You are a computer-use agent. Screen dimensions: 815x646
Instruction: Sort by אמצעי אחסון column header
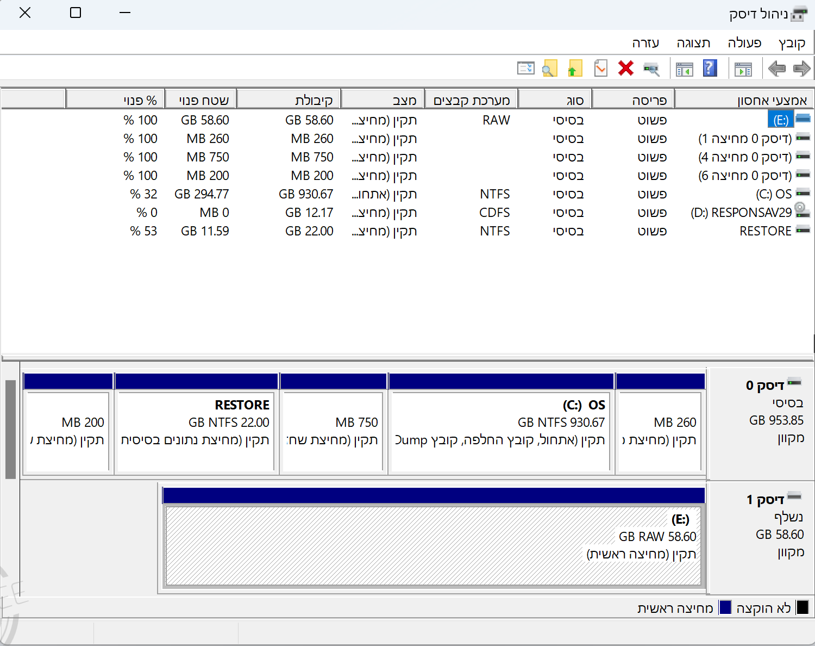click(x=744, y=100)
